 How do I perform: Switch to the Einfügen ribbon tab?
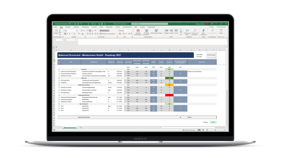click(68, 27)
